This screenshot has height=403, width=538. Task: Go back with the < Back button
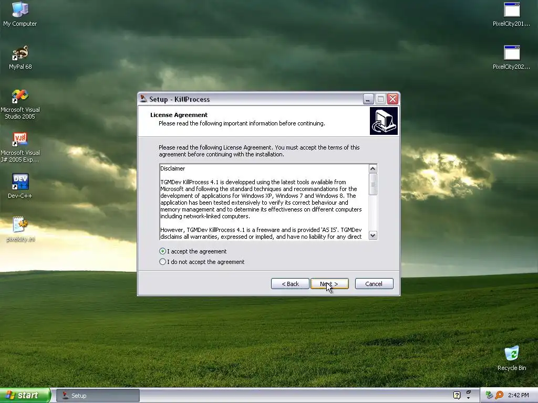[290, 284]
